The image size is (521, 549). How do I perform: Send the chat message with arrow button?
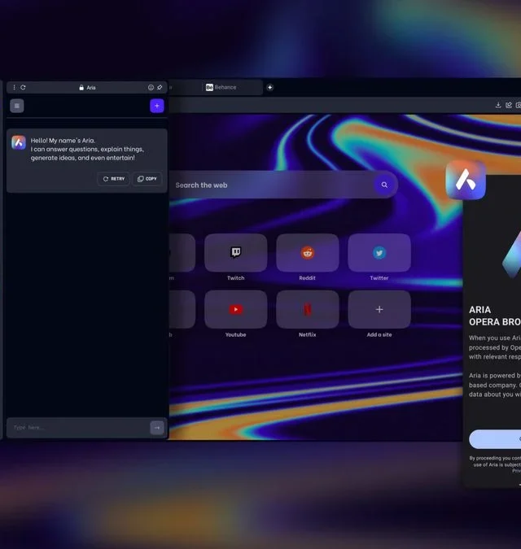[157, 428]
